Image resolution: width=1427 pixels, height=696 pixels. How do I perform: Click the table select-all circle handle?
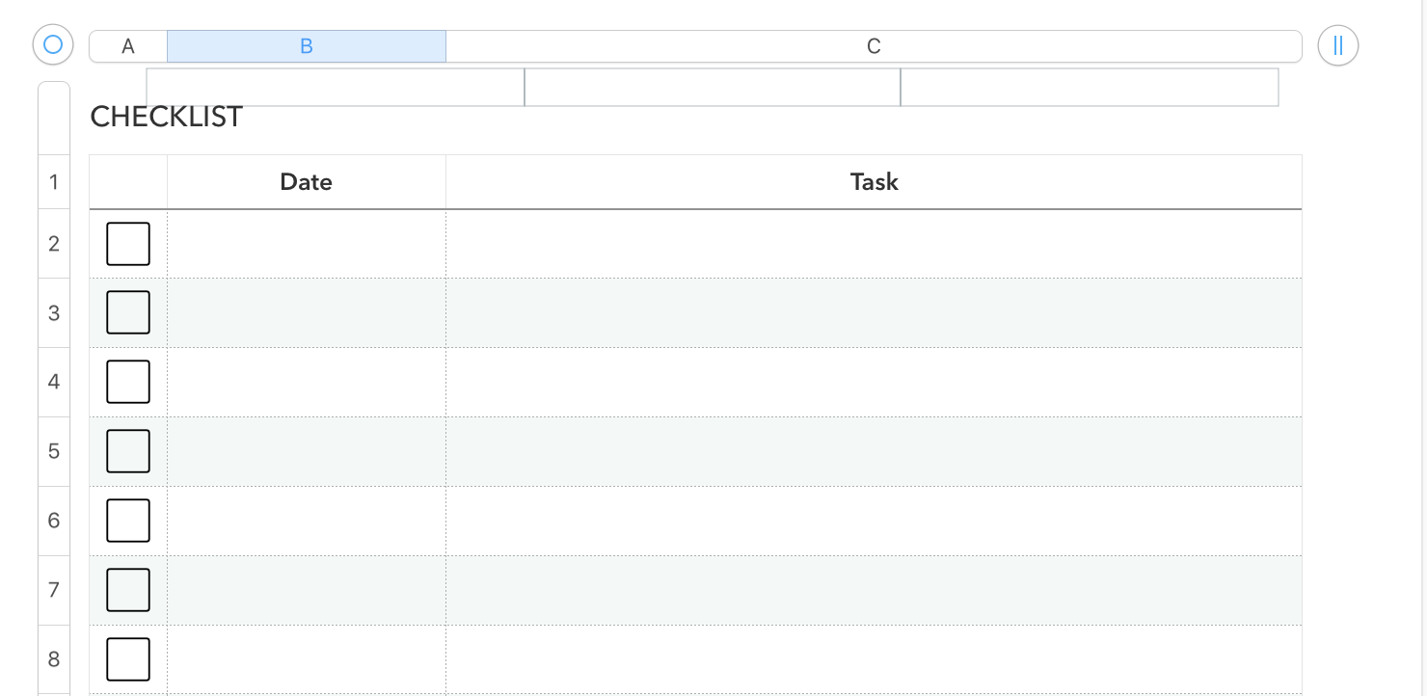53,44
